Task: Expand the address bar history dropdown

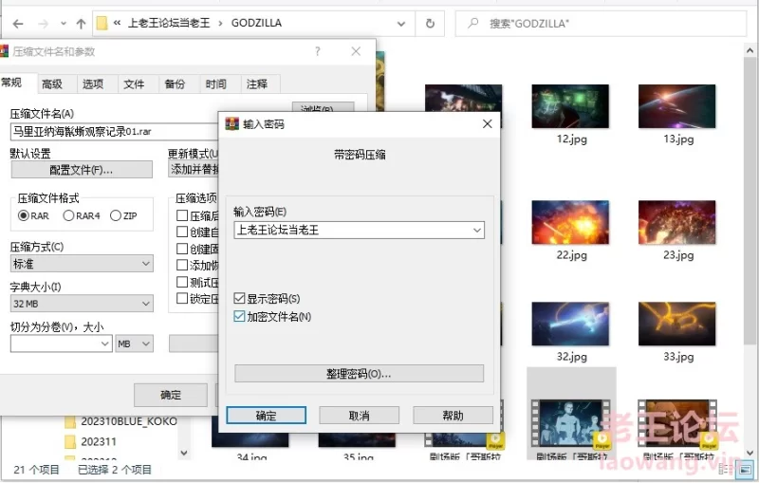Action: tap(400, 23)
